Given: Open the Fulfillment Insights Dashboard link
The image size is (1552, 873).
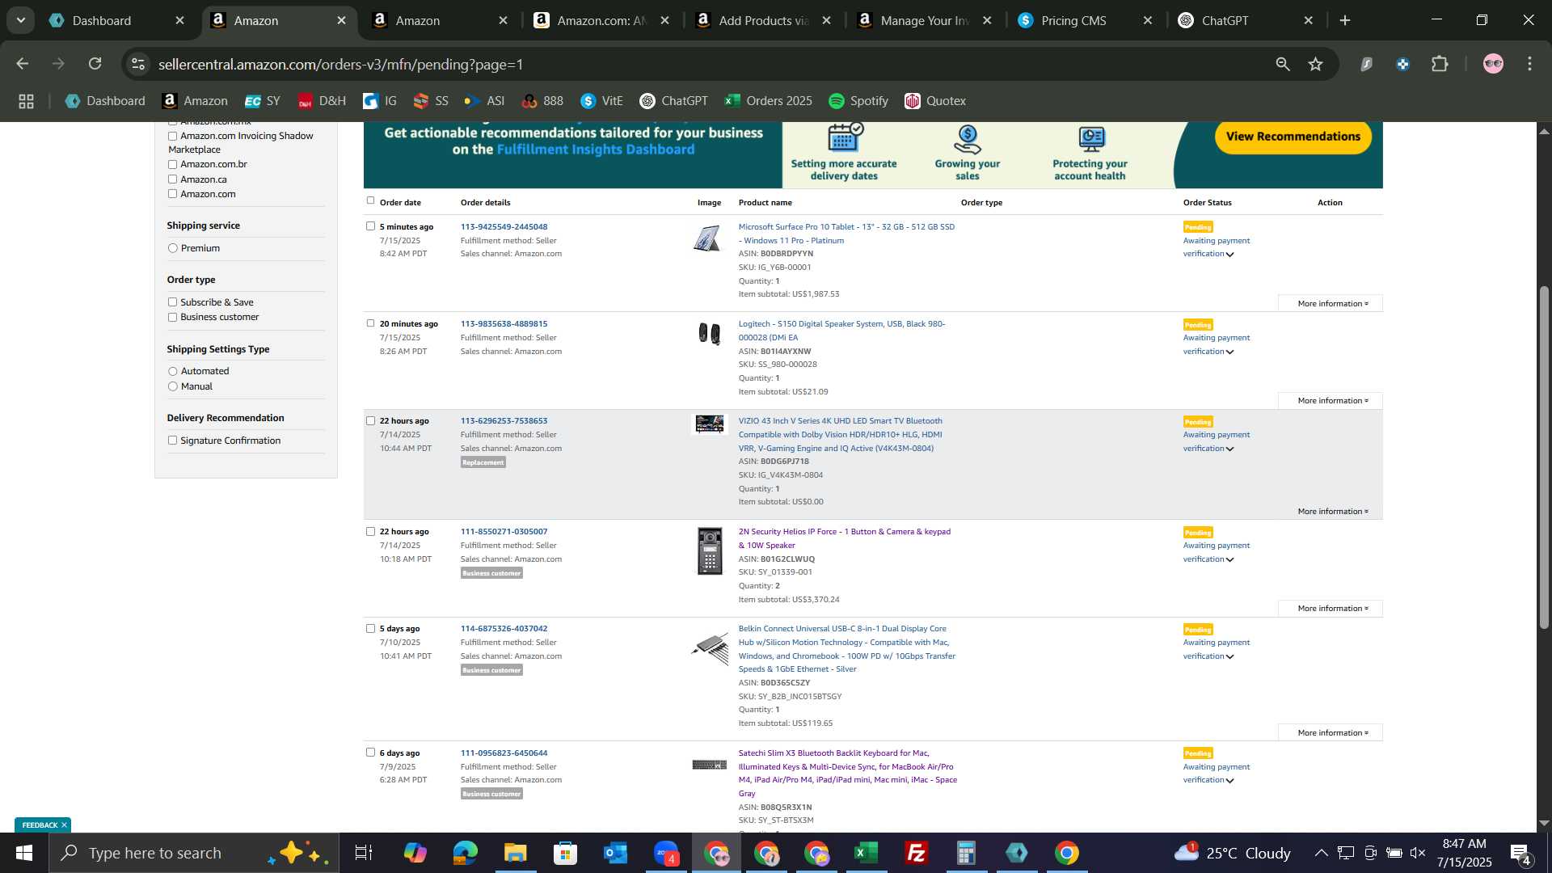Looking at the screenshot, I should click(x=595, y=150).
